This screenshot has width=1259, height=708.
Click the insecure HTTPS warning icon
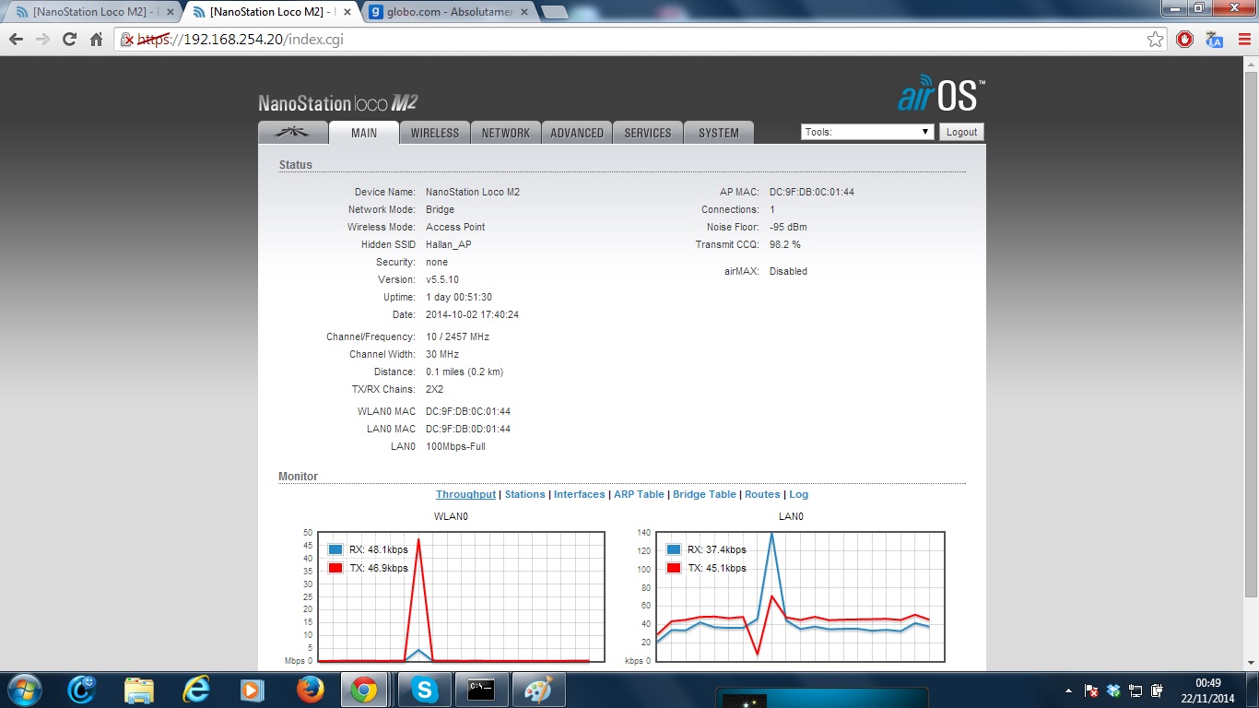click(x=128, y=40)
